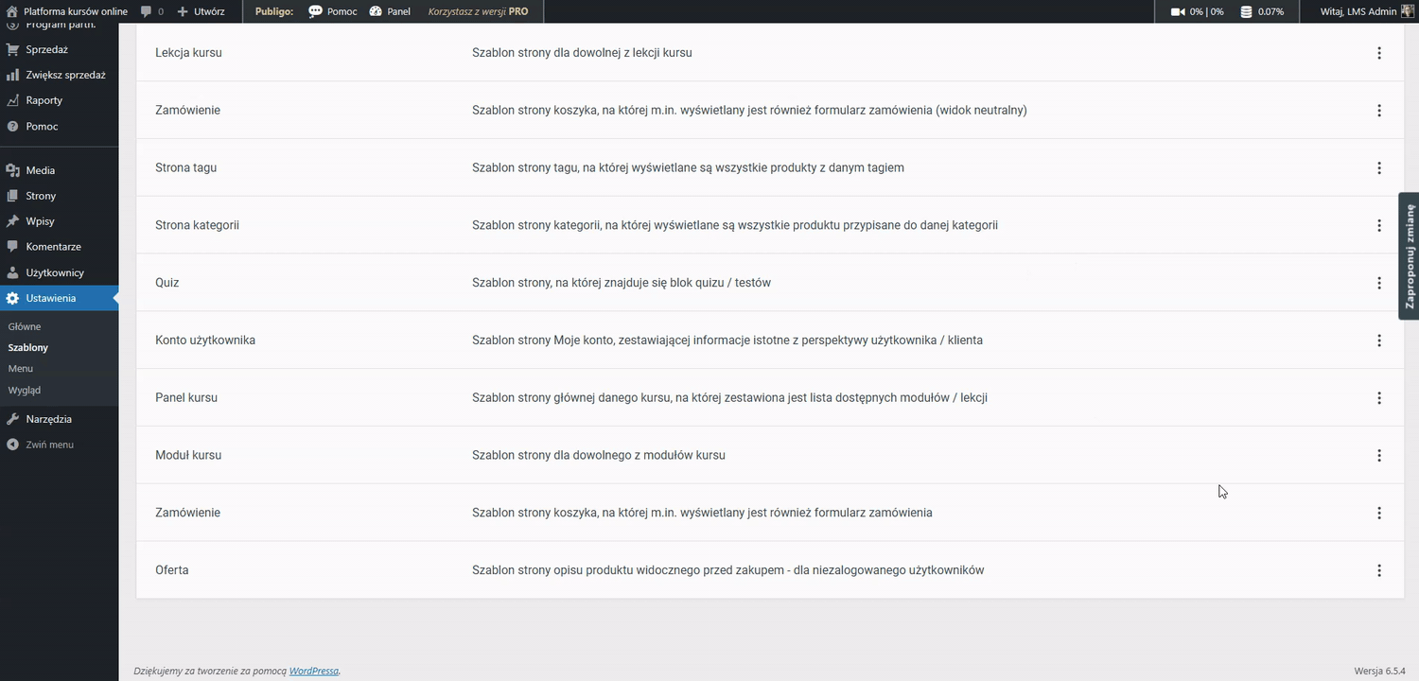
Task: Click Korzystasz z wersji PRO text
Action: 479,11
